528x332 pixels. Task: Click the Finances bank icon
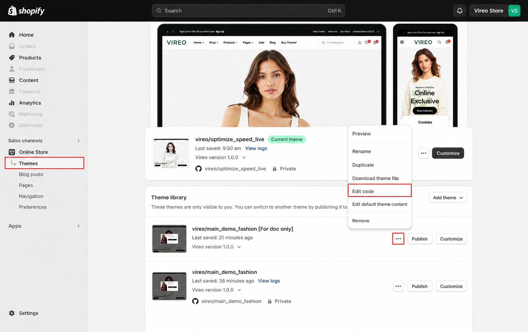(12, 92)
